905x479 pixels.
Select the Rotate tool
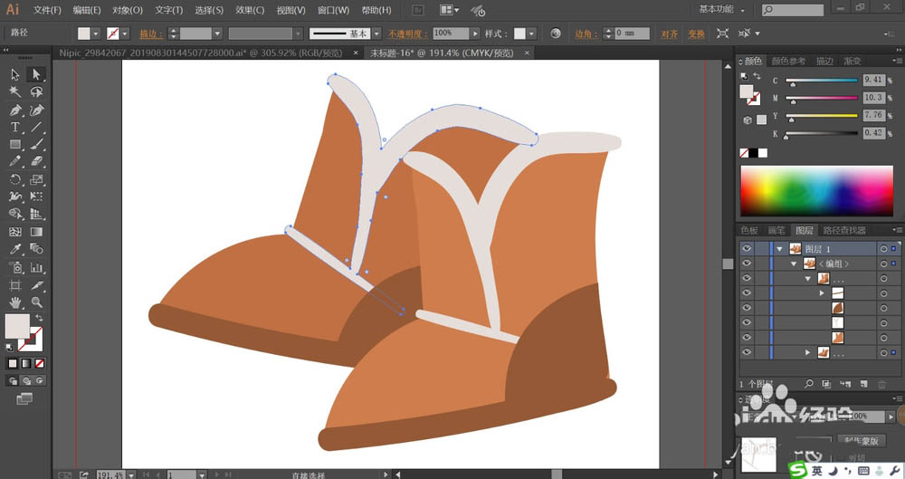click(15, 179)
